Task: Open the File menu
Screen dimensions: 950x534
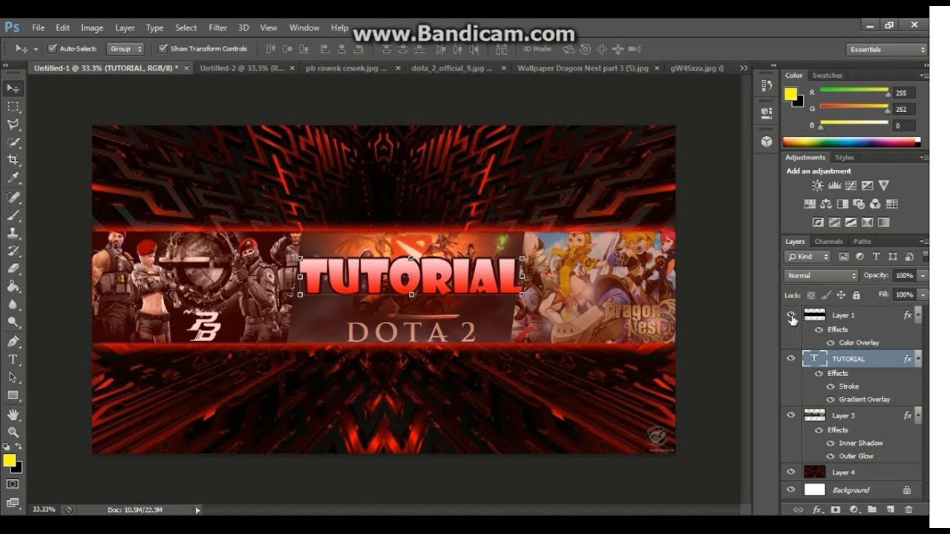Action: click(38, 27)
